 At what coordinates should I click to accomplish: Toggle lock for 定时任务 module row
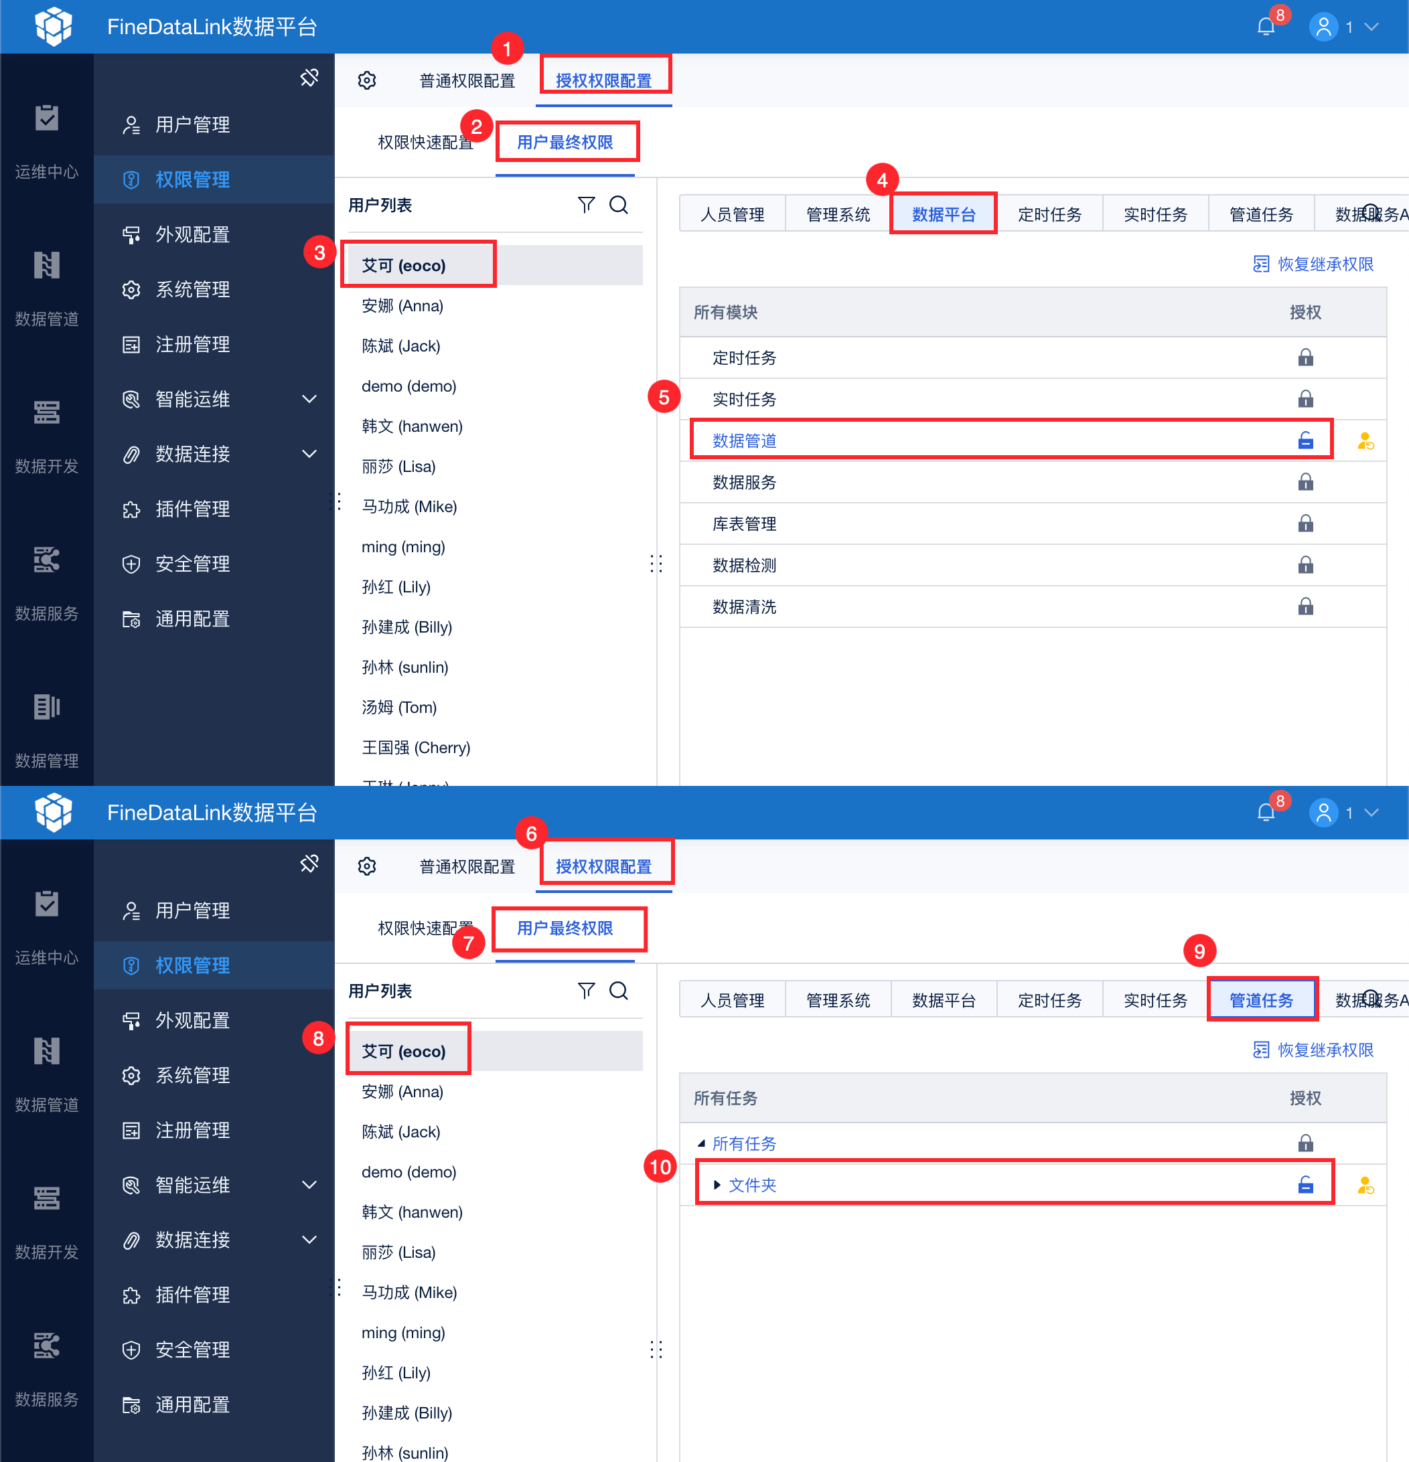1305,357
